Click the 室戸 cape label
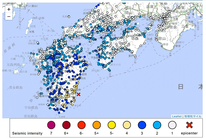 click(131, 56)
